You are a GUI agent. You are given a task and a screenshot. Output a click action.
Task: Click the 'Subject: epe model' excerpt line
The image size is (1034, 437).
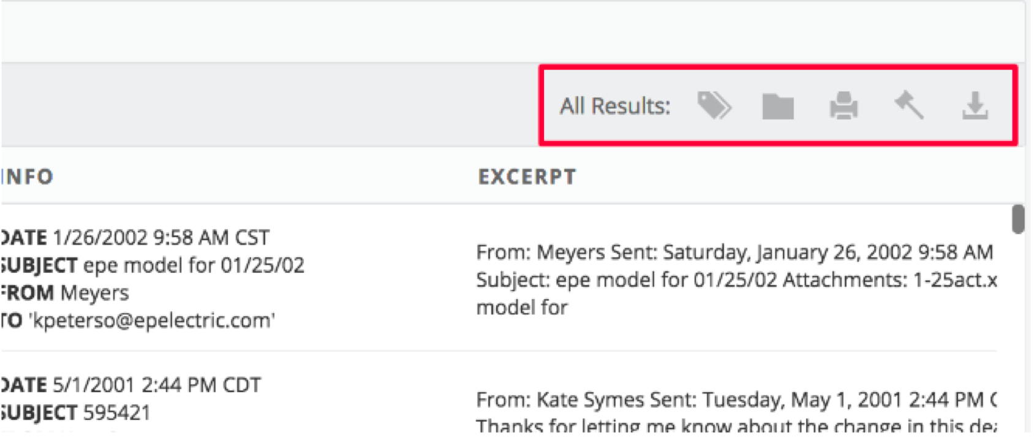pos(736,279)
